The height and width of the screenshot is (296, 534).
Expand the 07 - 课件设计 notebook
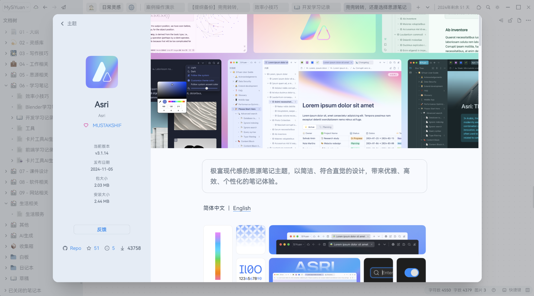pyautogui.click(x=6, y=171)
